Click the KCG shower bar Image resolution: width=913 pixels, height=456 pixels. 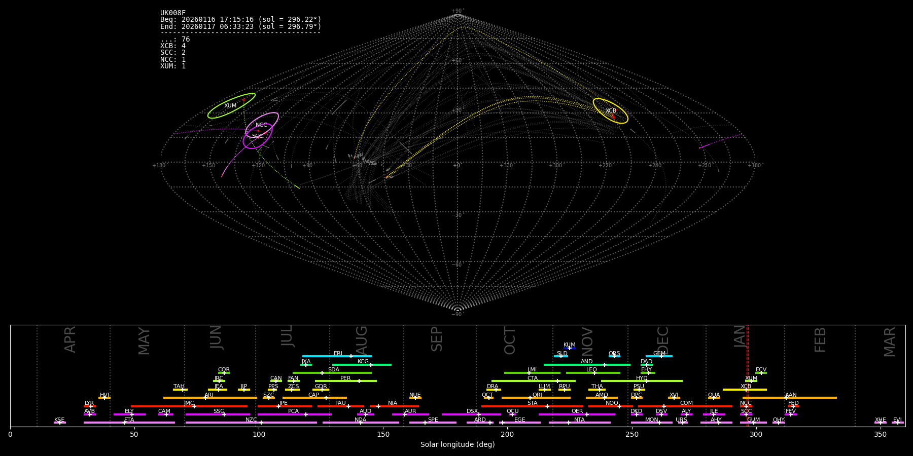(362, 365)
